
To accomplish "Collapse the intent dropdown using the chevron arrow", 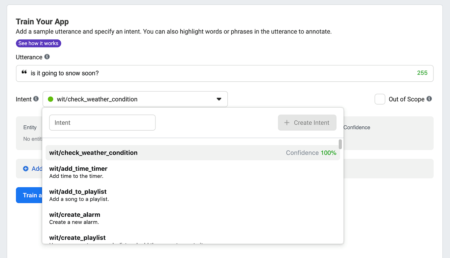I will tap(219, 99).
